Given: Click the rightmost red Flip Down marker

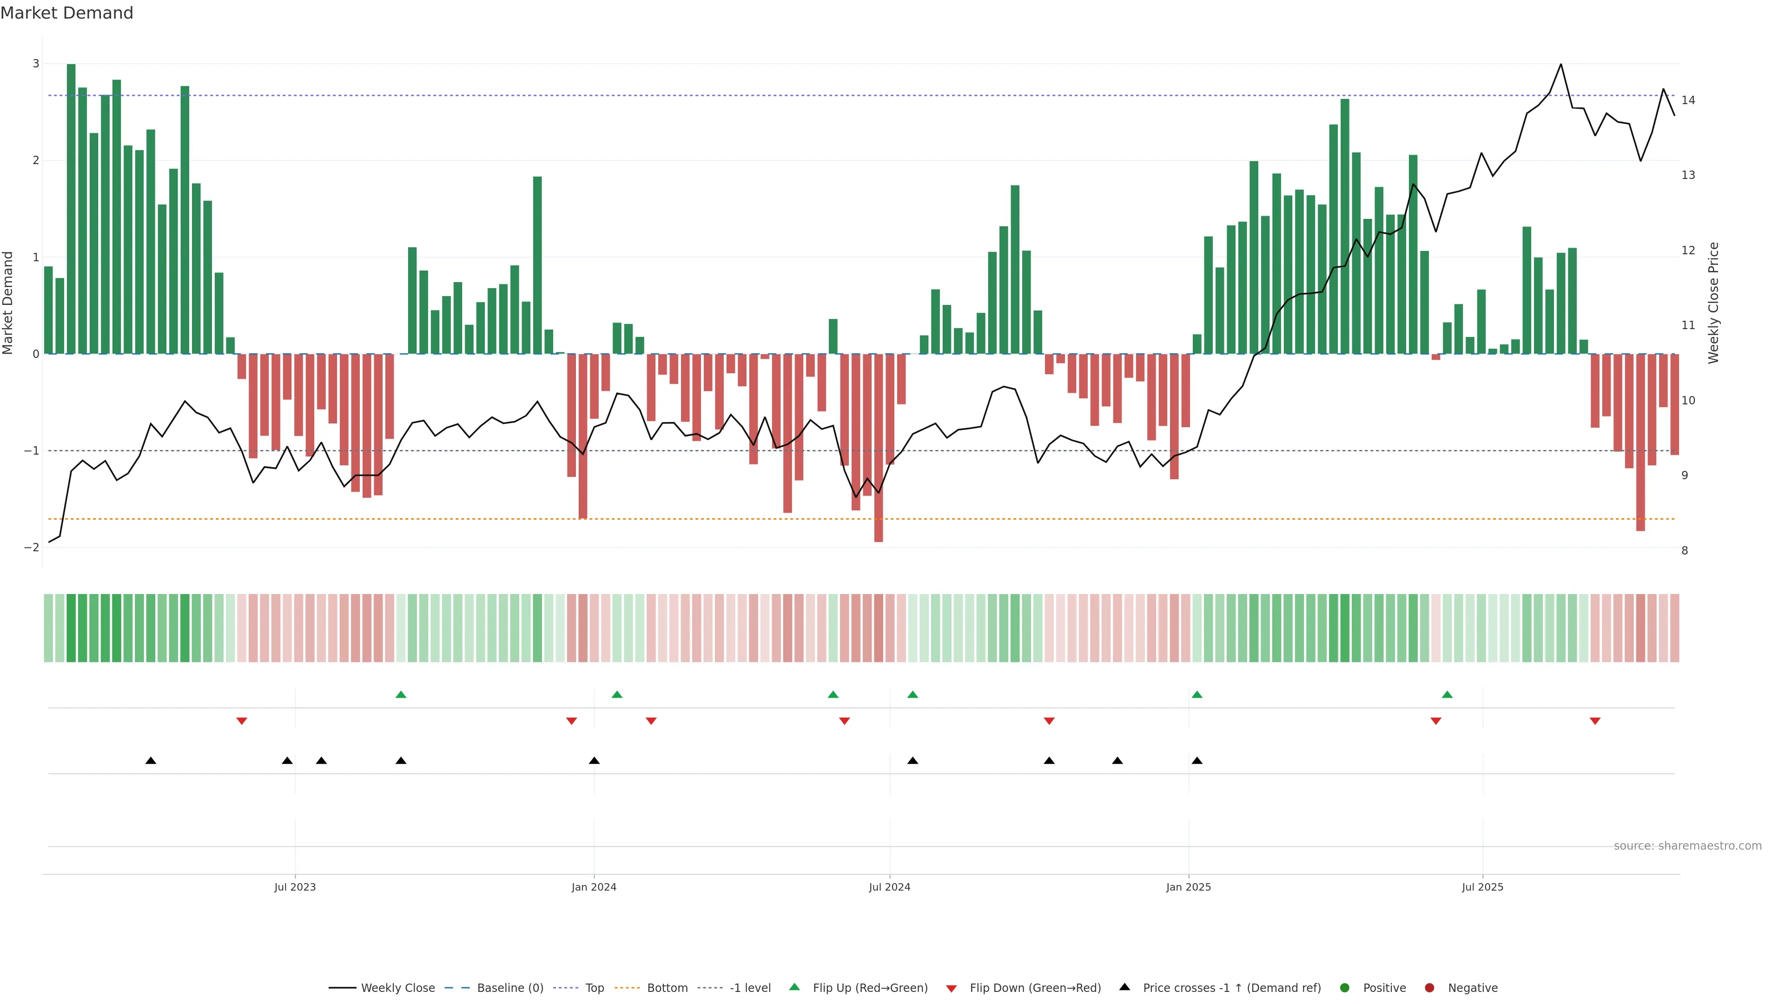Looking at the screenshot, I should [x=1595, y=721].
